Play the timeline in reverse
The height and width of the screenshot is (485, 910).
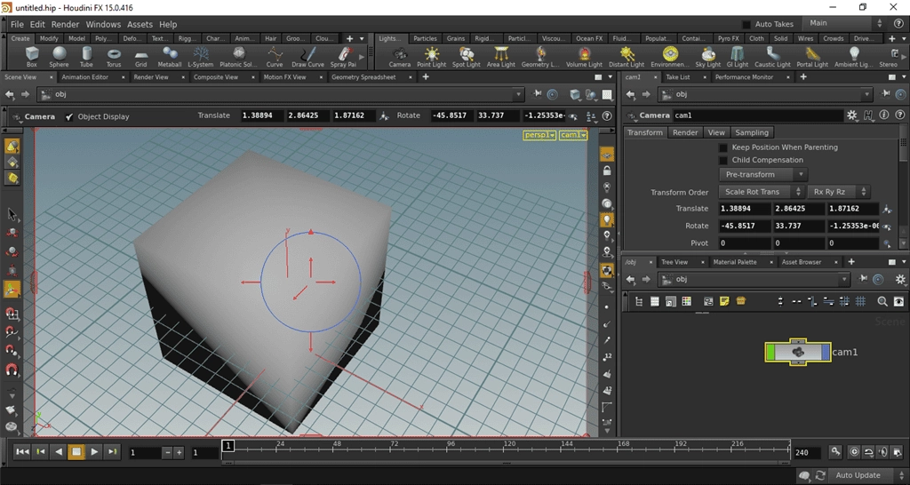click(58, 452)
